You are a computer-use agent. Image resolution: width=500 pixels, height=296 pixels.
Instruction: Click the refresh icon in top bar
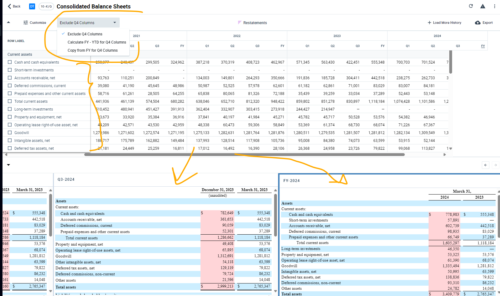(471, 6)
